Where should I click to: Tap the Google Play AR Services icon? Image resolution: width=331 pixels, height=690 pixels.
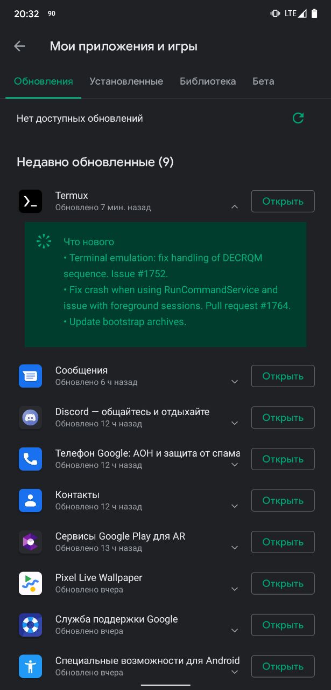click(30, 542)
